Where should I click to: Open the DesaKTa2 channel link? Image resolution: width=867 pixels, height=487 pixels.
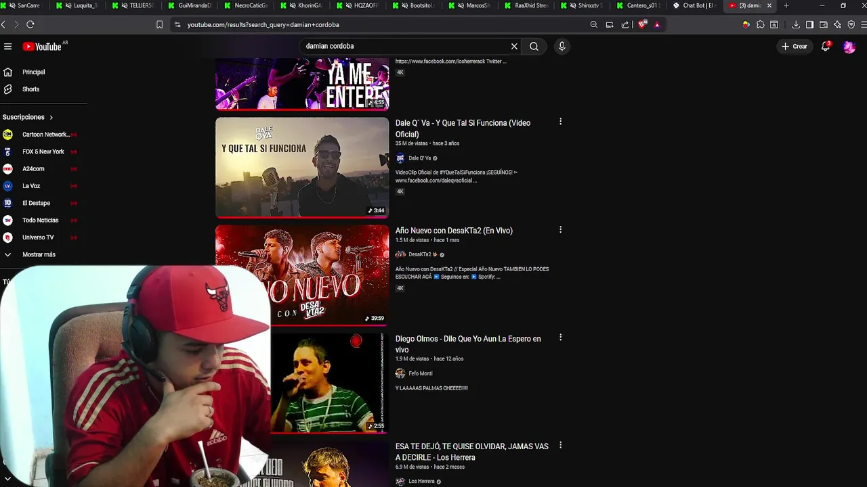click(419, 254)
